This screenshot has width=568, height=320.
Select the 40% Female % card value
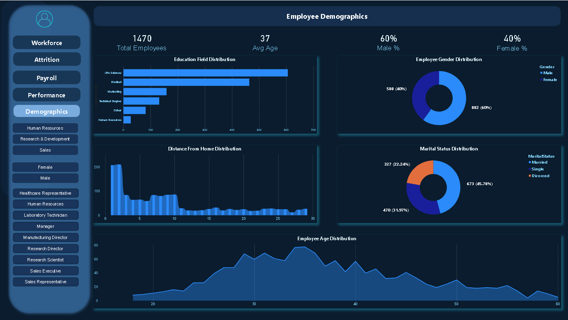coord(512,38)
